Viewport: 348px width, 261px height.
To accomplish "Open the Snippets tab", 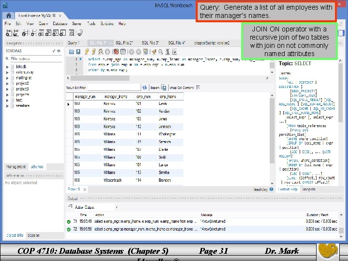I will click(x=309, y=189).
